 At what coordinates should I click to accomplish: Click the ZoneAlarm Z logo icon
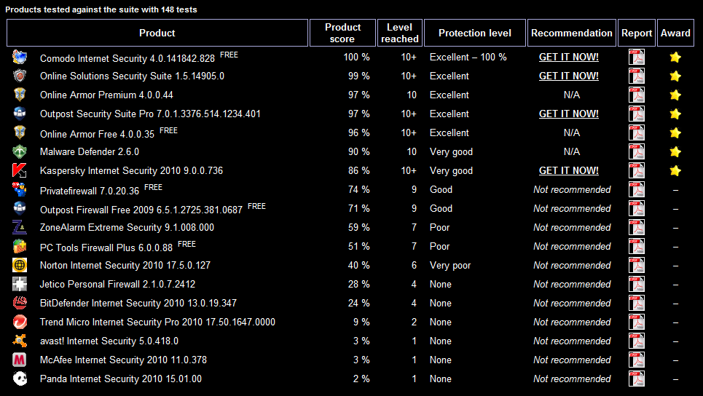point(20,227)
